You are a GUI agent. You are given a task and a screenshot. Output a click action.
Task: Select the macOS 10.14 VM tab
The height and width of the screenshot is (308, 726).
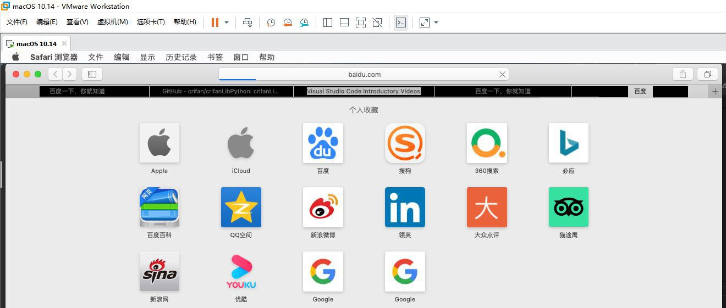36,43
